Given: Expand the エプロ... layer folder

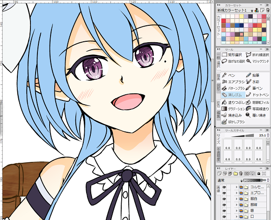Looking at the screenshot, I should point(237,193).
